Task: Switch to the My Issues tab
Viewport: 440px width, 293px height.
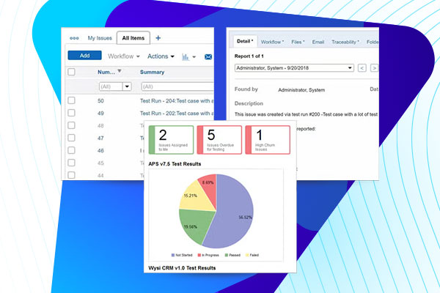Action: pyautogui.click(x=100, y=38)
